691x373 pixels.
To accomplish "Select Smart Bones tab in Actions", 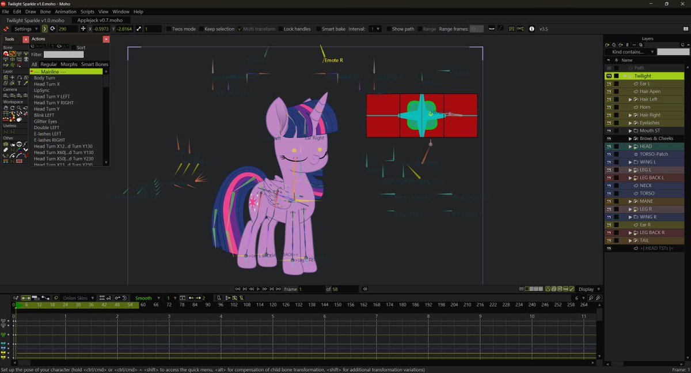I will [x=94, y=64].
